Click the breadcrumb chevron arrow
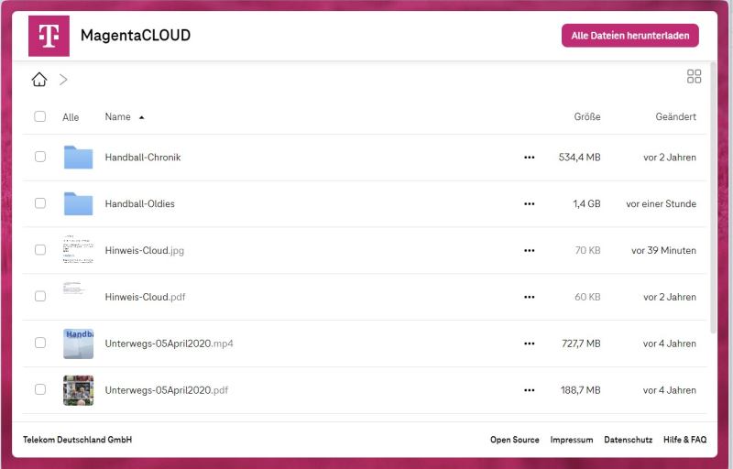This screenshot has height=469, width=733. (63, 80)
